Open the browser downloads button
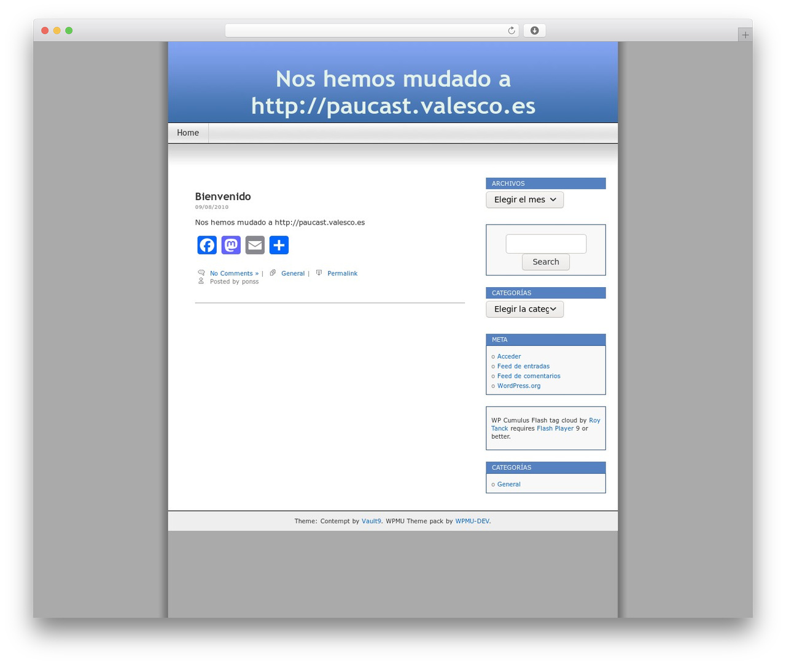The image size is (786, 665). point(534,31)
